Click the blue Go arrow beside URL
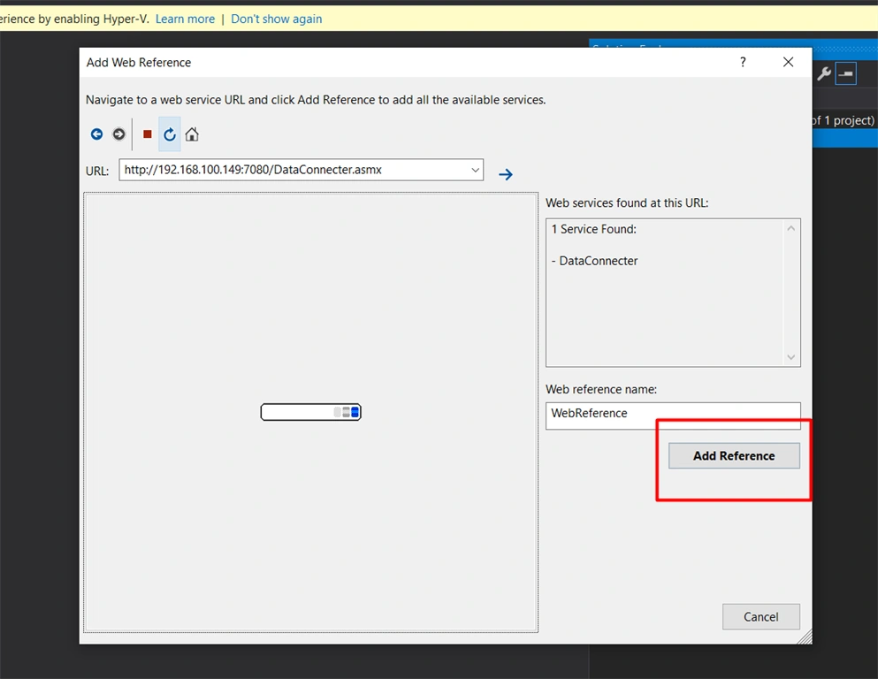Image resolution: width=878 pixels, height=679 pixels. pyautogui.click(x=506, y=175)
